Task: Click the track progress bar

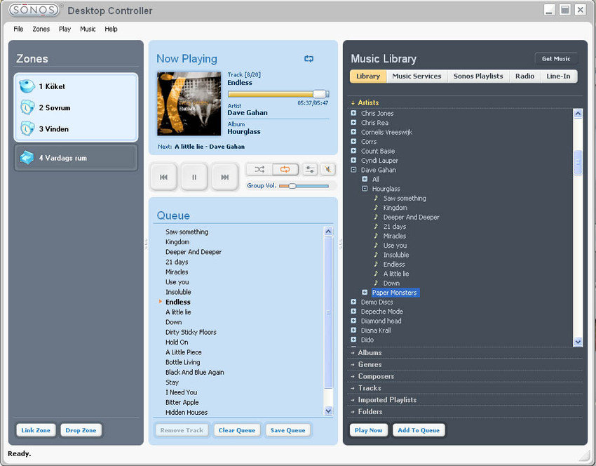Action: pos(278,94)
